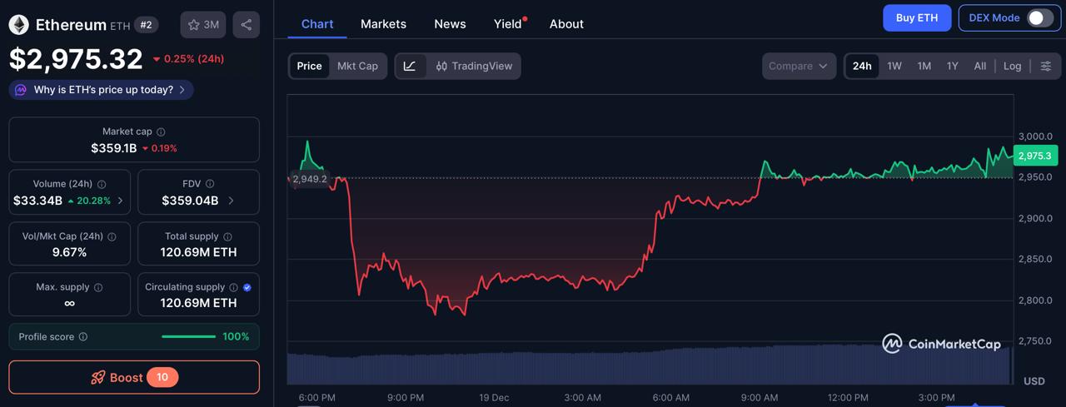
Task: Click the USD currency label
Action: [1034, 381]
